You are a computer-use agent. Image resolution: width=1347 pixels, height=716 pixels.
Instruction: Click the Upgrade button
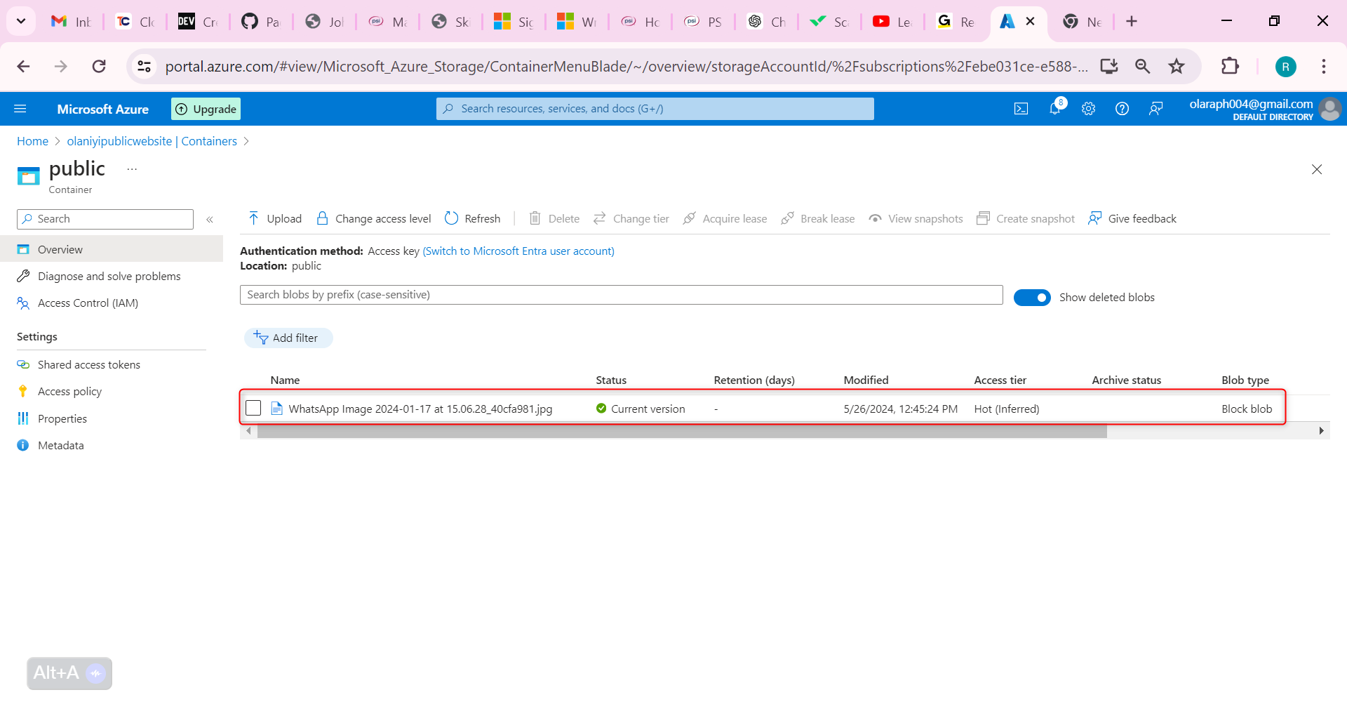(x=206, y=109)
